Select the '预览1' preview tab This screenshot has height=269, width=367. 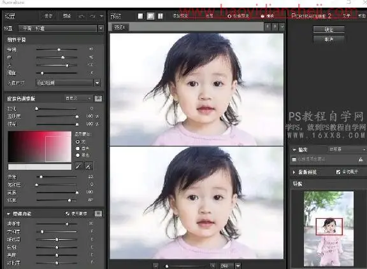click(x=120, y=27)
